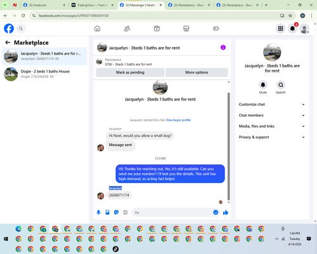Choose a GIF icon in composer

point(125,212)
